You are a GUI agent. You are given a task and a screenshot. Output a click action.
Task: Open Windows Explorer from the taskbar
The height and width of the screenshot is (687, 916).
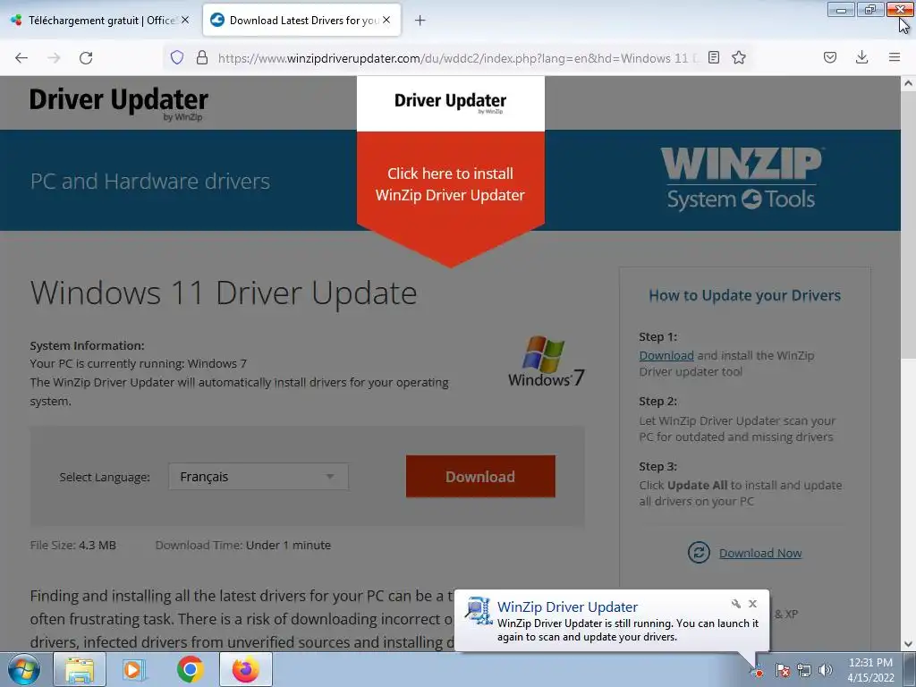click(x=80, y=669)
